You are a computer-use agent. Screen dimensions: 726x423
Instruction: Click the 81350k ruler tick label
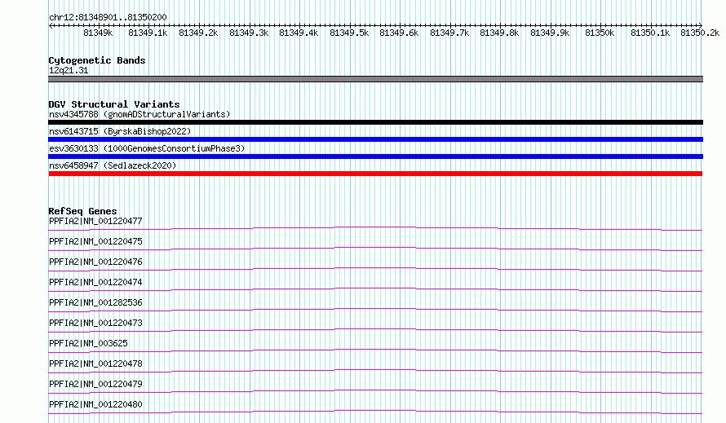pos(600,33)
